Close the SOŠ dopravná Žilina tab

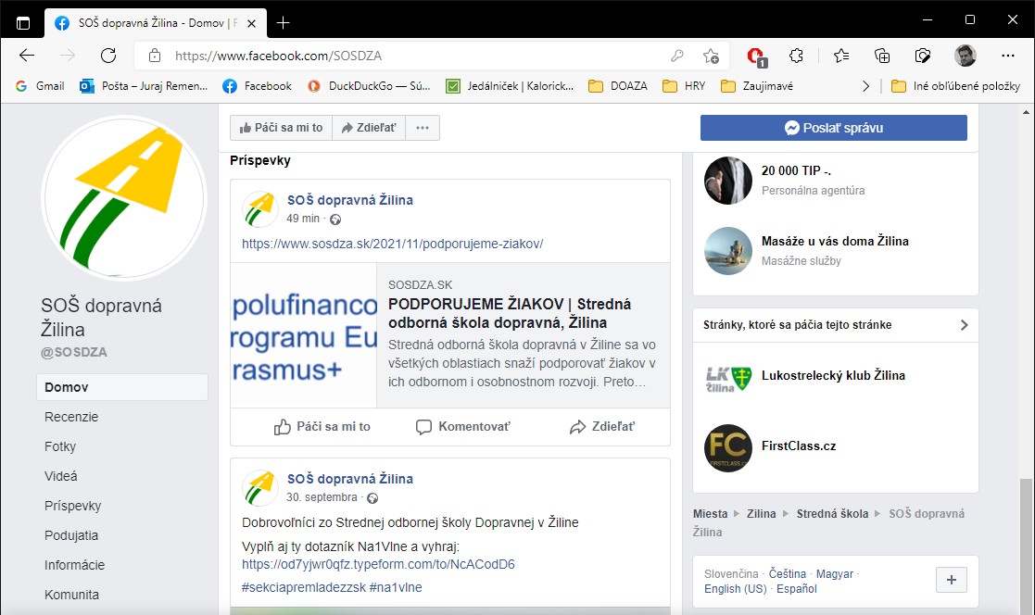pyautogui.click(x=251, y=23)
